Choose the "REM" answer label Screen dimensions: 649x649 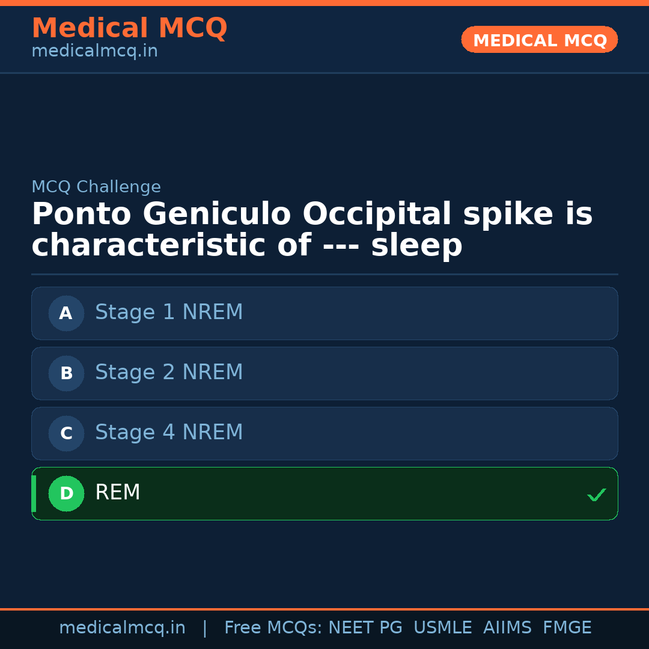pyautogui.click(x=118, y=493)
